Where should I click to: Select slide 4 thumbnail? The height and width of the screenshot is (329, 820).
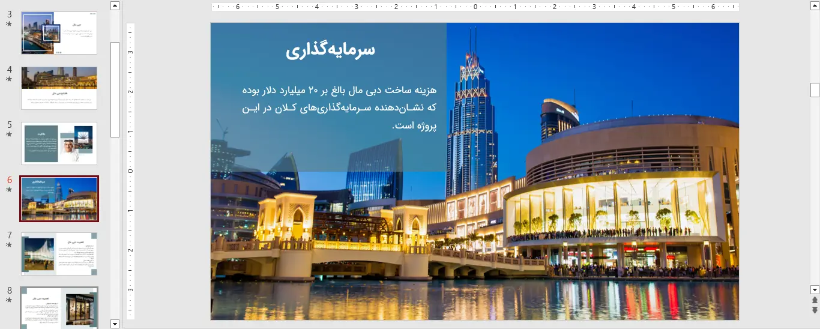click(59, 88)
